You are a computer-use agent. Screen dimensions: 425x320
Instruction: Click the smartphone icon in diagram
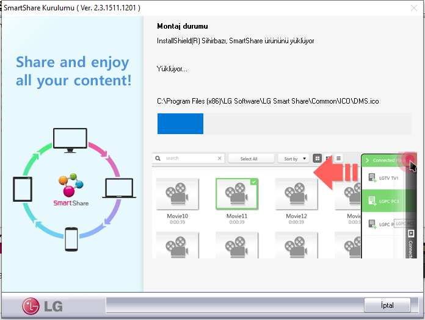click(71, 239)
